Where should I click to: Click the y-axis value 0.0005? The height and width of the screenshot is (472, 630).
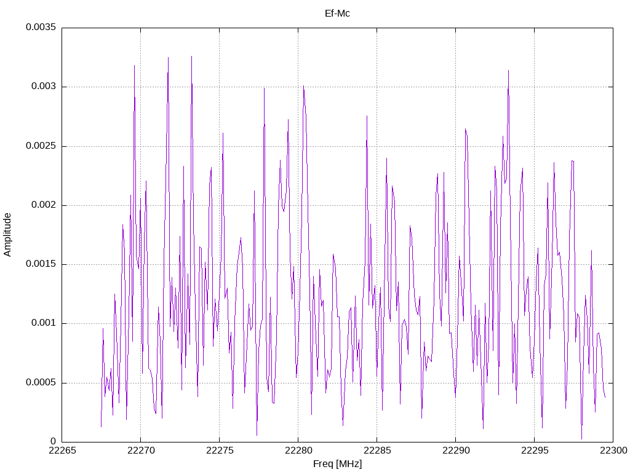click(41, 382)
